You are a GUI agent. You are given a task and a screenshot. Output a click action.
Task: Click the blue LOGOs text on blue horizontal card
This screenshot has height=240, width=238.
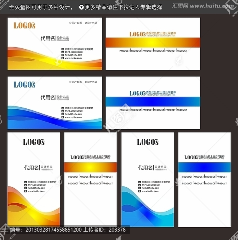point(24,85)
